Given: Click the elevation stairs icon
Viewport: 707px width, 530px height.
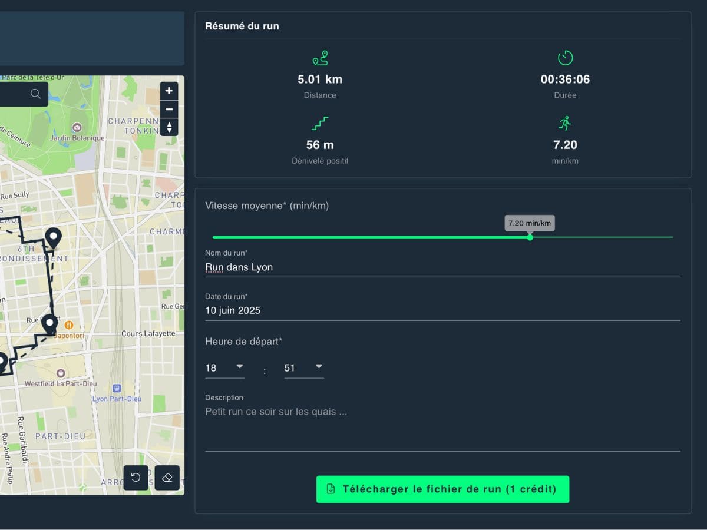Looking at the screenshot, I should click(x=320, y=124).
